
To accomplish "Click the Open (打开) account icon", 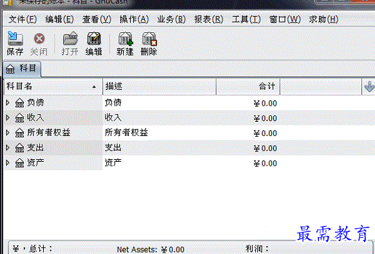I will (x=70, y=38).
